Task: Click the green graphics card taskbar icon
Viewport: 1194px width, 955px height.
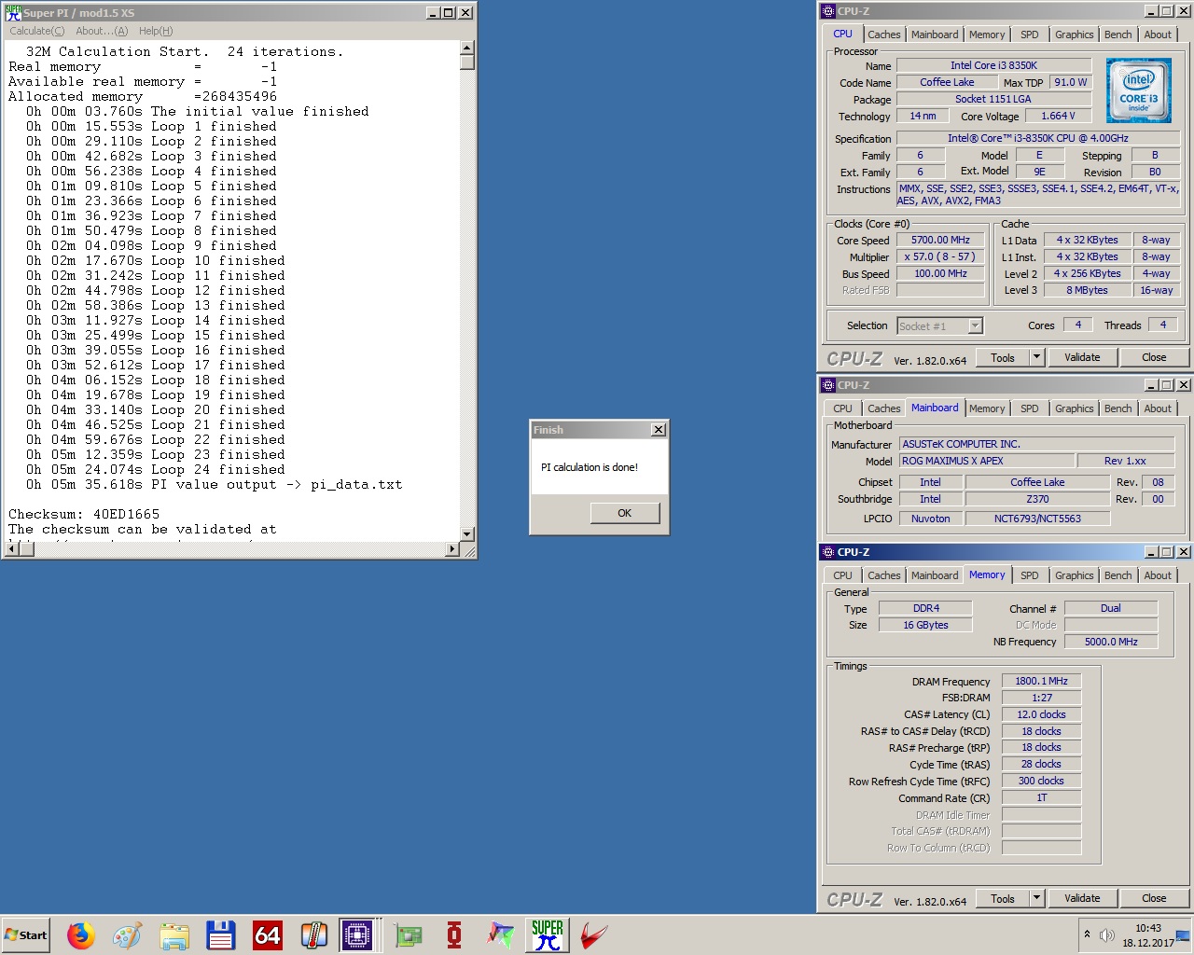Action: pyautogui.click(x=408, y=934)
